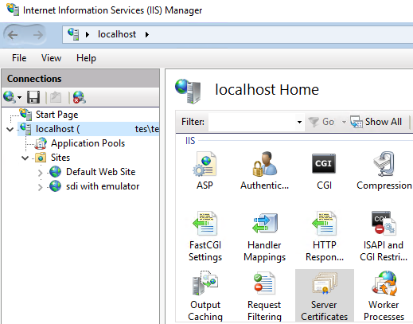Image resolution: width=413 pixels, height=324 pixels.
Task: Click the Up folder toolbar icon
Action: coord(56,97)
